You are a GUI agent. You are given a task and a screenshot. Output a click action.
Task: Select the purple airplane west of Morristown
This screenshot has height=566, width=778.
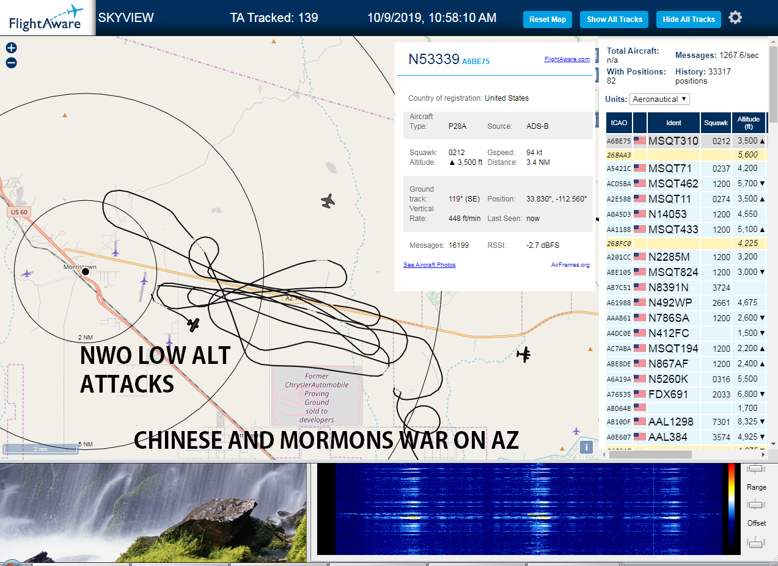click(x=26, y=274)
